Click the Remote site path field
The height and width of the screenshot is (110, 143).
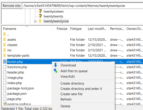coord(83,6)
